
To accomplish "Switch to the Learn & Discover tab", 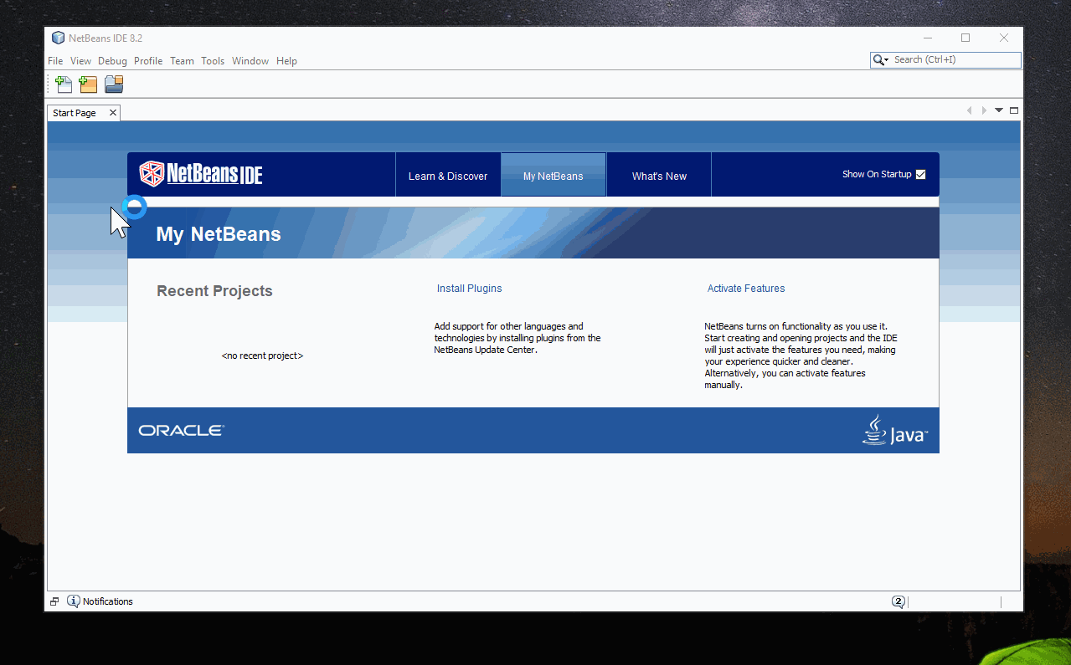I will (x=448, y=175).
